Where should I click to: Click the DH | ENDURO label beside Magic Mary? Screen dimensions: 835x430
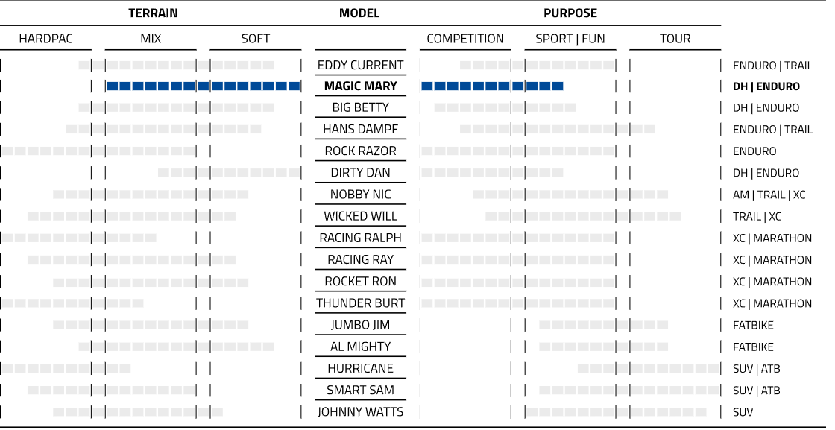766,86
